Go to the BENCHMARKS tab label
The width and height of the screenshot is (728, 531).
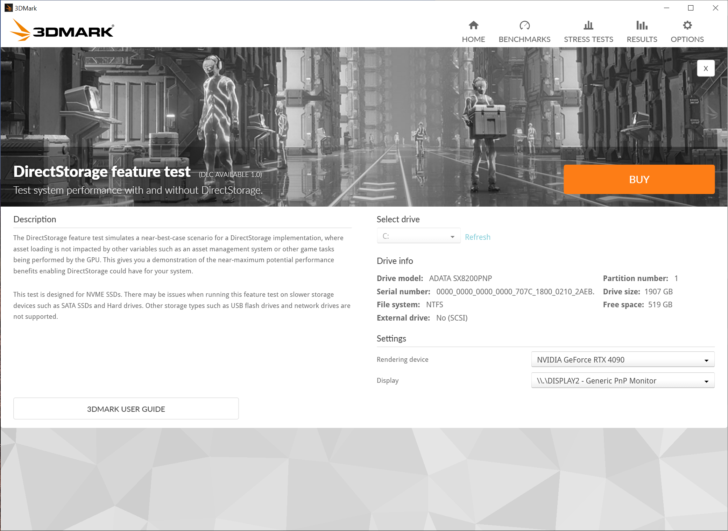(524, 39)
